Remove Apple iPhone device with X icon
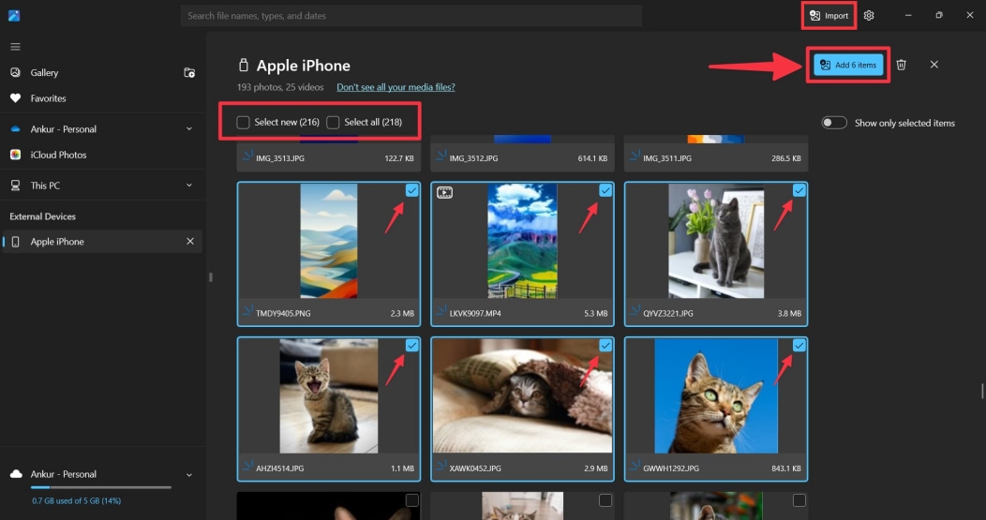The image size is (986, 520). [190, 242]
